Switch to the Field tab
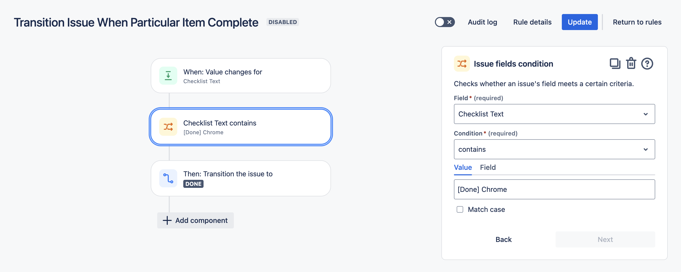The image size is (681, 272). (x=488, y=167)
